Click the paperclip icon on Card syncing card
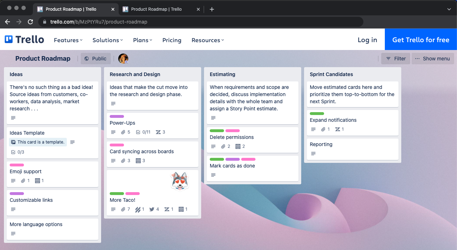The width and height of the screenshot is (457, 250). pos(123,161)
